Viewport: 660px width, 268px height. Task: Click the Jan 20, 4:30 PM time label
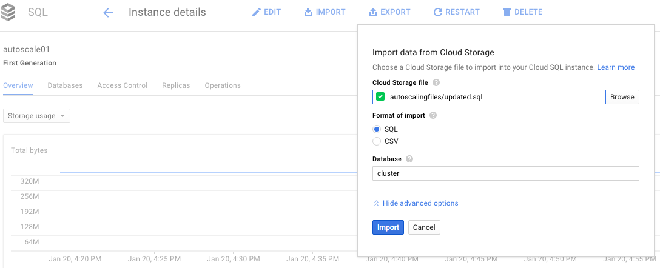[x=234, y=258]
